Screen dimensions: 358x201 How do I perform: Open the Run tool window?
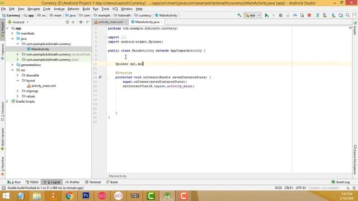coord(14,182)
